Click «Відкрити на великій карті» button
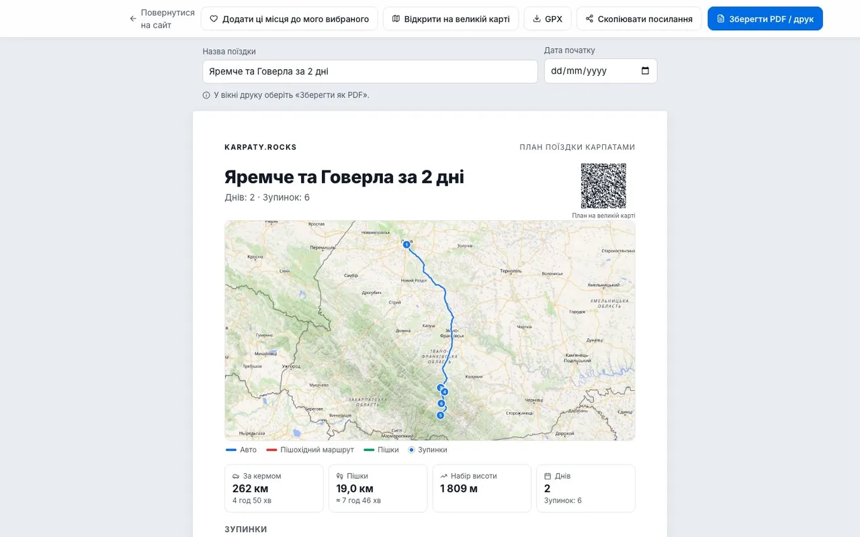860x537 pixels. pos(451,19)
